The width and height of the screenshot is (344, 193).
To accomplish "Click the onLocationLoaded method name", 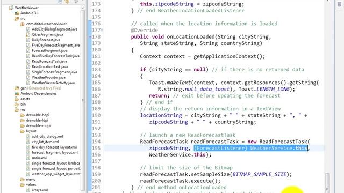I will pyautogui.click(x=191, y=37).
